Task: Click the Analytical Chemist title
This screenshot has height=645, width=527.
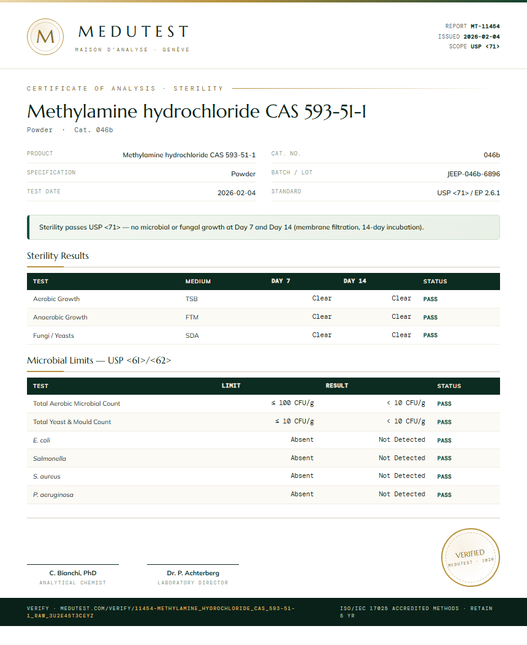Action: (73, 583)
